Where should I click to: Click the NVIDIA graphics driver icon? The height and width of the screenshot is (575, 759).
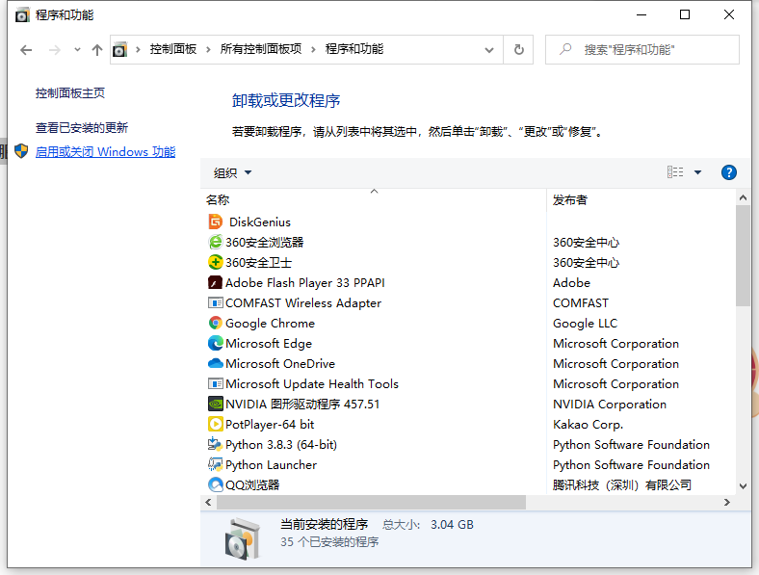pos(216,405)
